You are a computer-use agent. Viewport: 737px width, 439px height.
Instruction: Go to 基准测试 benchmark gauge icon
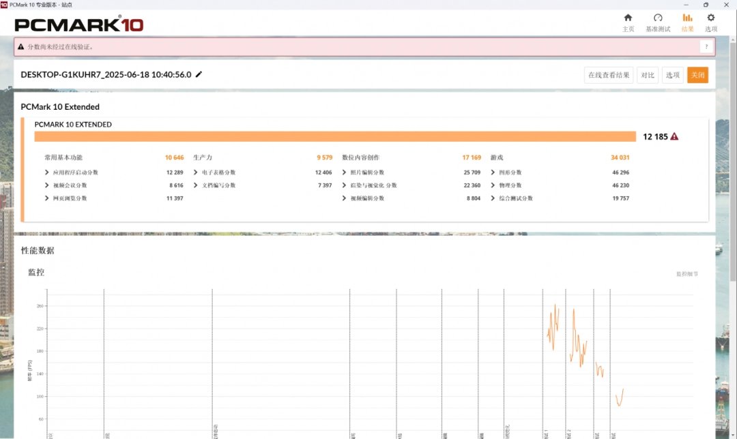[658, 18]
